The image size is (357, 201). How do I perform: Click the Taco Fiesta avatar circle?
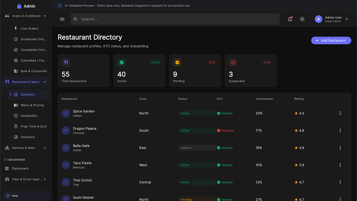coord(66,165)
